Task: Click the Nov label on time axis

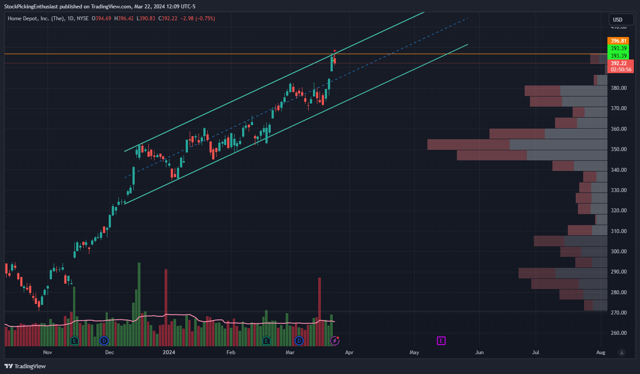Action: coord(48,352)
